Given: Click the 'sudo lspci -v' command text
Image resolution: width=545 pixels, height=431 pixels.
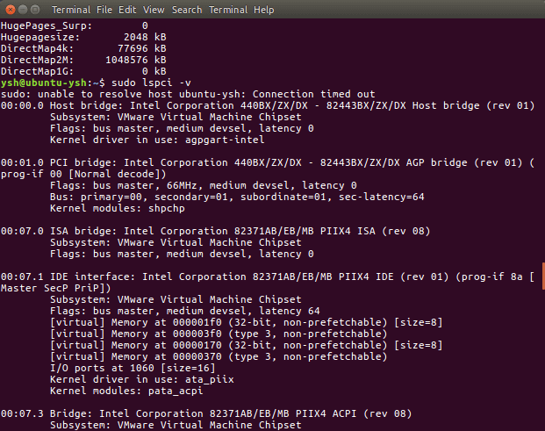Looking at the screenshot, I should tap(151, 83).
